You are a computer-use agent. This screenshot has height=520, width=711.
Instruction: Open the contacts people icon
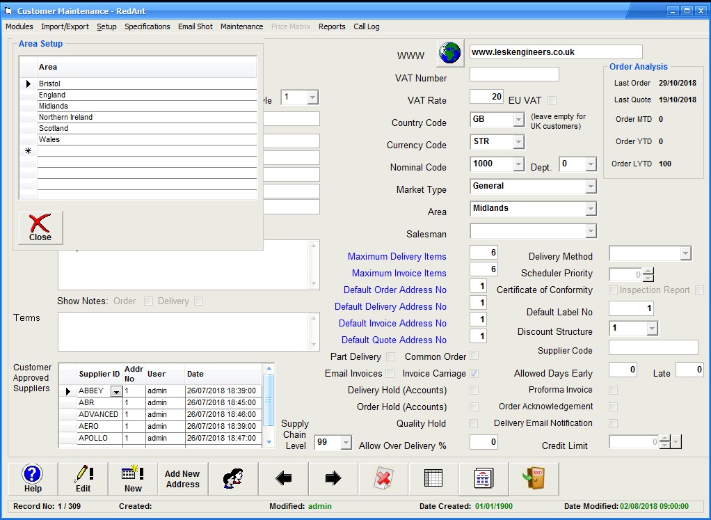pos(233,479)
